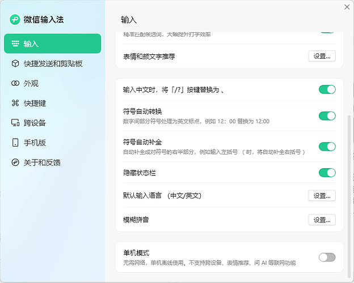The height and width of the screenshot is (283, 354).
Task: Click the 跨设备 devices icon
Action: tap(15, 123)
